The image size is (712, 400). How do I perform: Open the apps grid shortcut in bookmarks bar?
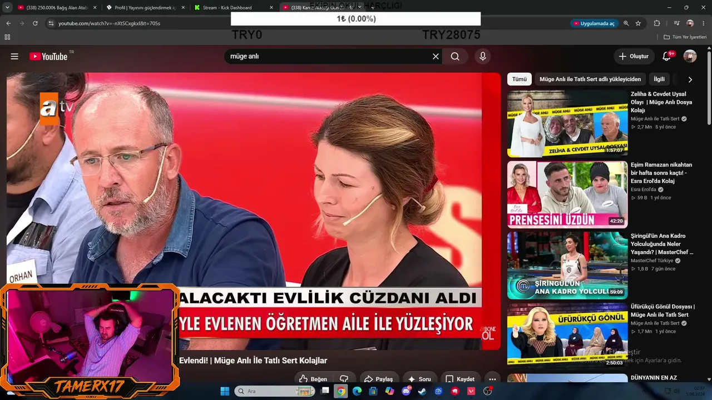point(7,37)
